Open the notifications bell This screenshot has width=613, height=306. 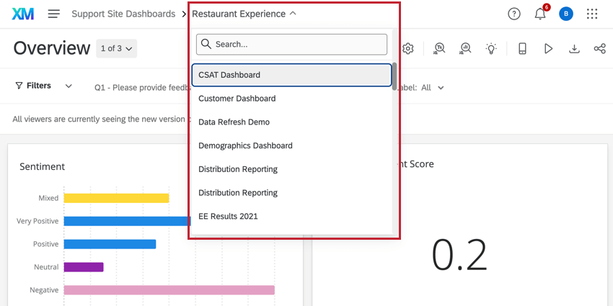coord(540,14)
